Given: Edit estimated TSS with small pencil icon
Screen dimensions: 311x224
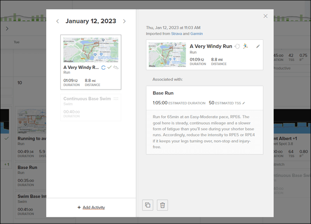Looking at the screenshot, I should point(244,103).
